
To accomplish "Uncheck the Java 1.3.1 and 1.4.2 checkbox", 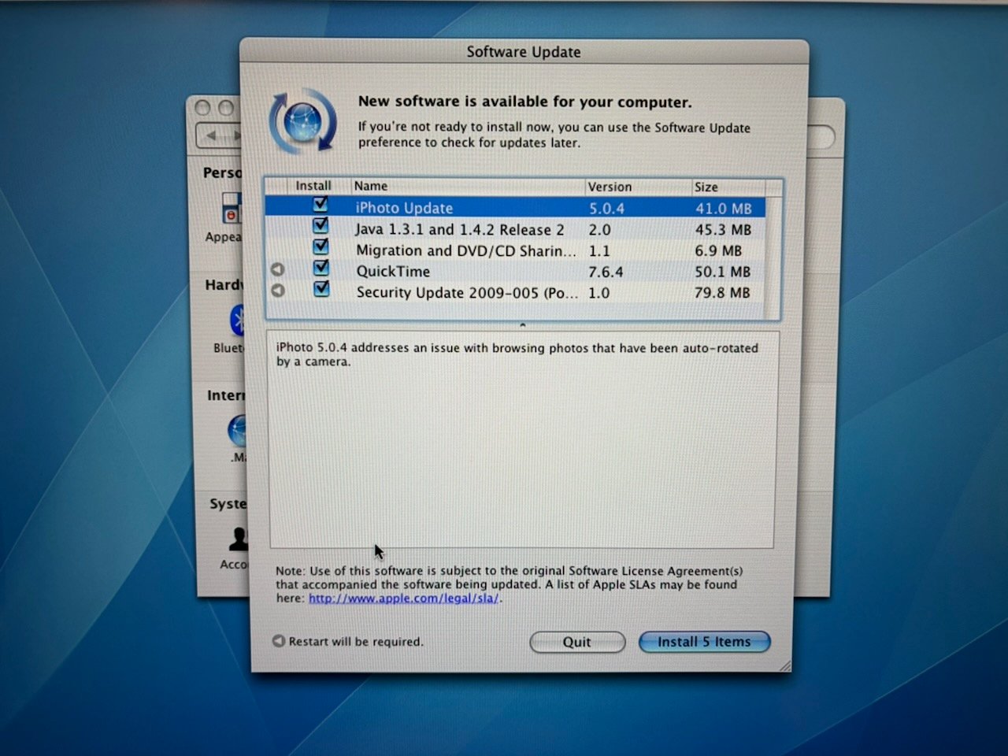I will coord(321,226).
